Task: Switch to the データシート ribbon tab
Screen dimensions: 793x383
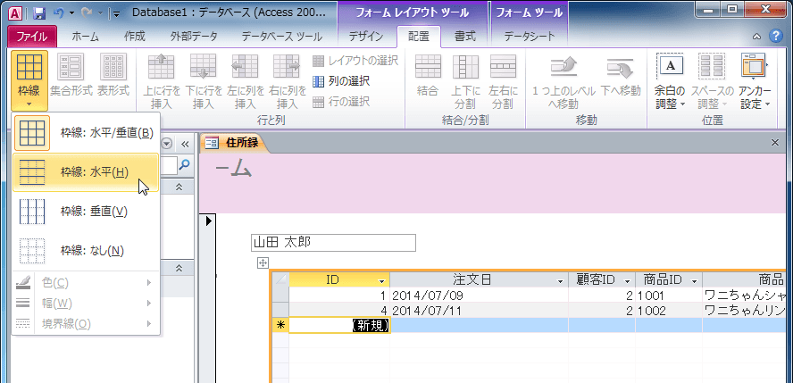Action: click(x=530, y=37)
